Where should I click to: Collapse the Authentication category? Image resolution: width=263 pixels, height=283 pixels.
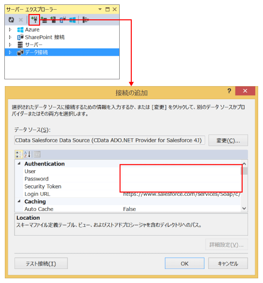click(19, 164)
